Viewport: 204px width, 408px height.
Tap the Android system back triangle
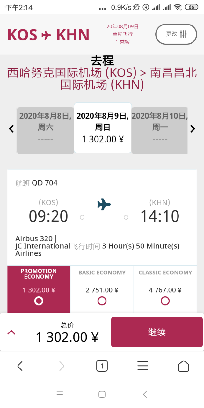[x=145, y=394]
